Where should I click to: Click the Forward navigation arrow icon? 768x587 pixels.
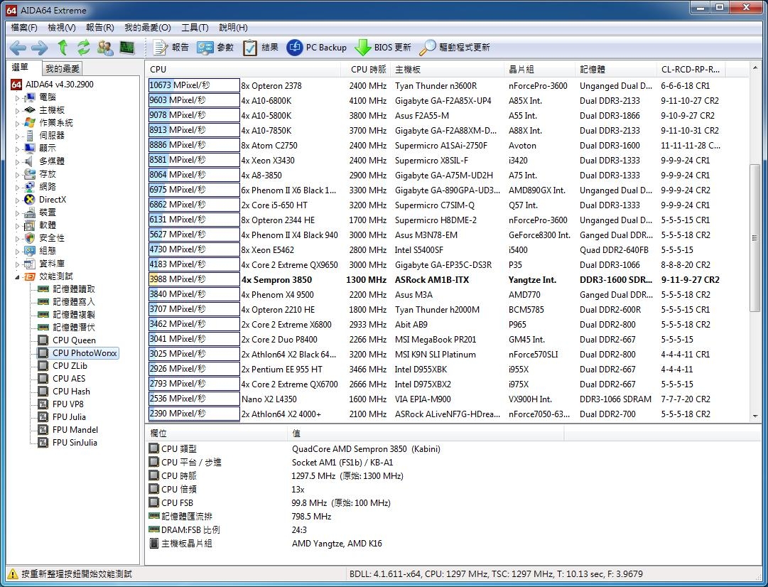(x=39, y=48)
